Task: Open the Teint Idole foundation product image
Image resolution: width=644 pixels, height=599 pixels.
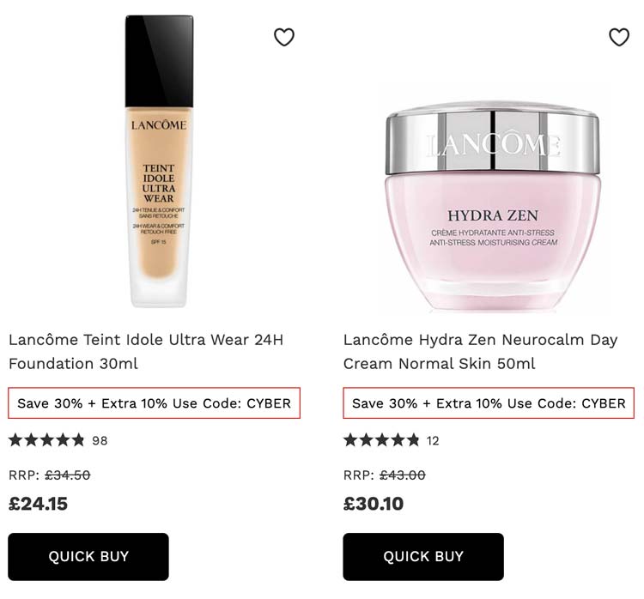Action: pos(159,161)
